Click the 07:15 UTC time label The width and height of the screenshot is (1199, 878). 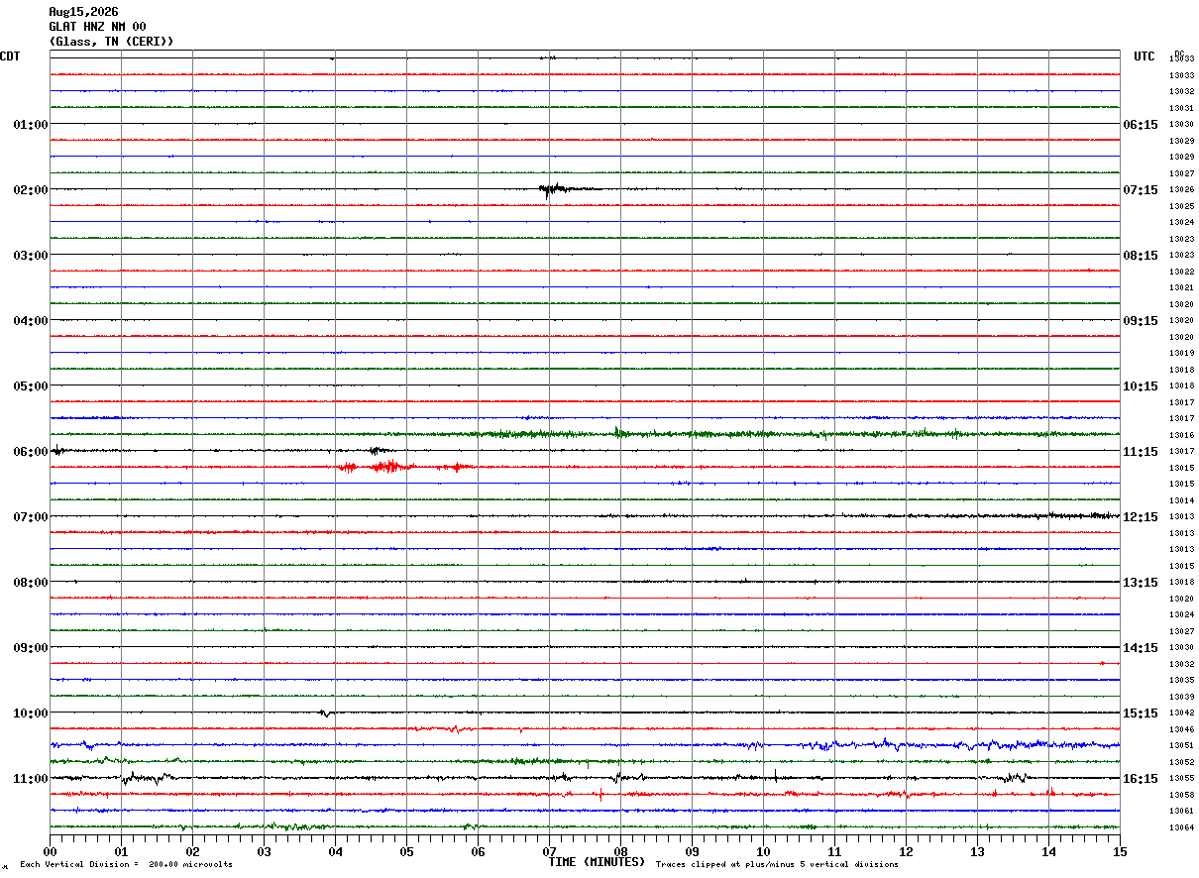pyautogui.click(x=1141, y=190)
